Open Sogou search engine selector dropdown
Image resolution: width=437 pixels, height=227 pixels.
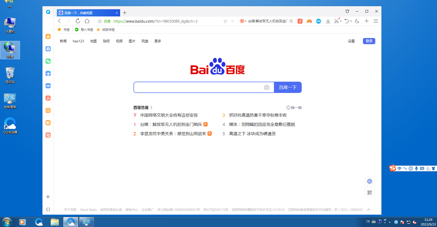coord(243,21)
